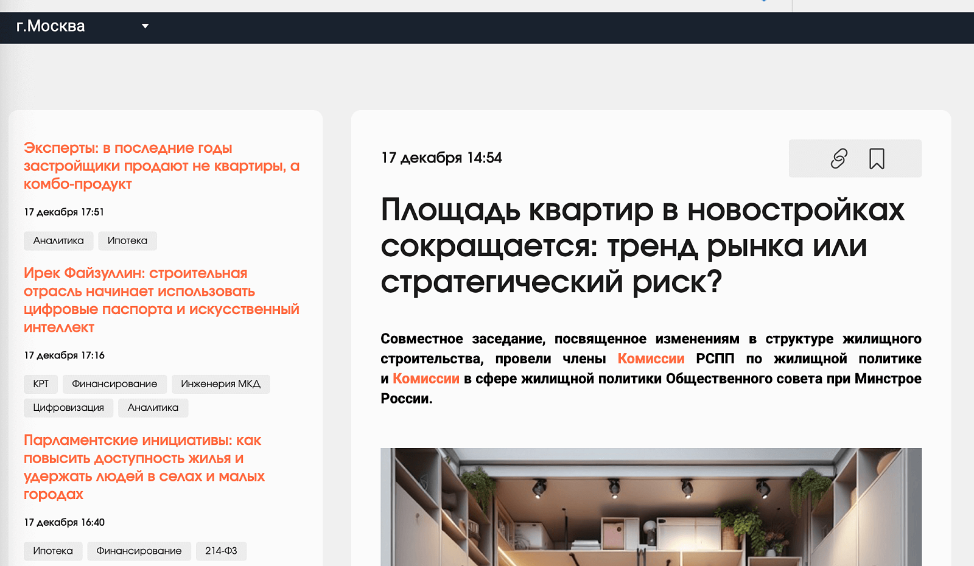This screenshot has height=566, width=974.
Task: Click the Цифровизация tag
Action: coord(68,408)
